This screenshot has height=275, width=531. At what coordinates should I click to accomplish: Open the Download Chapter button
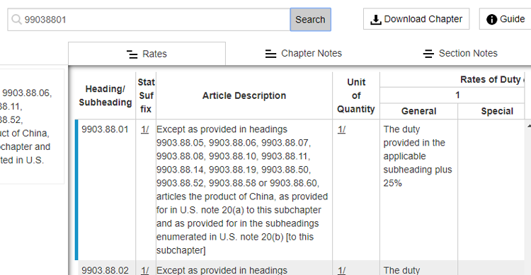click(x=416, y=19)
